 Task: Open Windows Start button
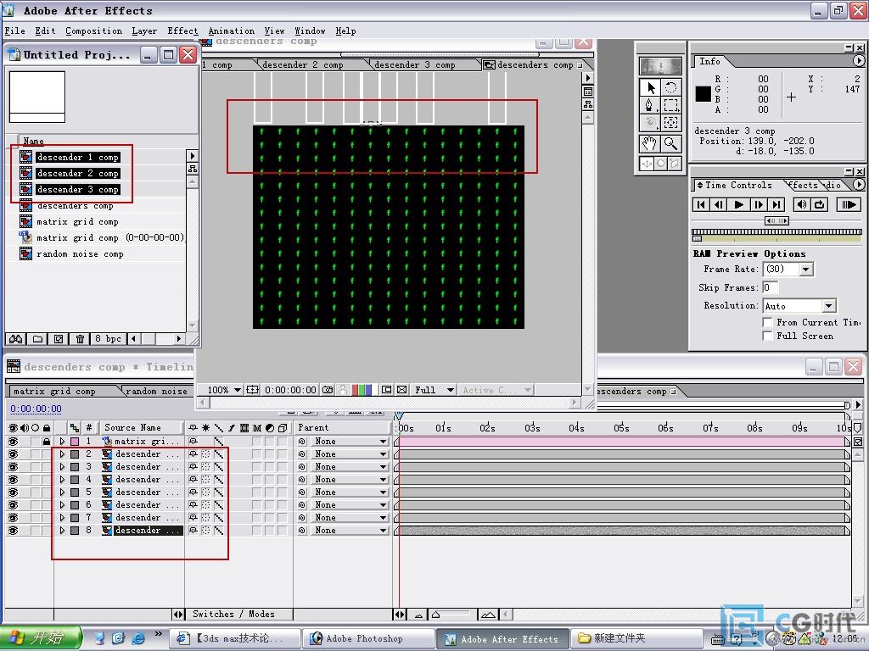(x=40, y=637)
